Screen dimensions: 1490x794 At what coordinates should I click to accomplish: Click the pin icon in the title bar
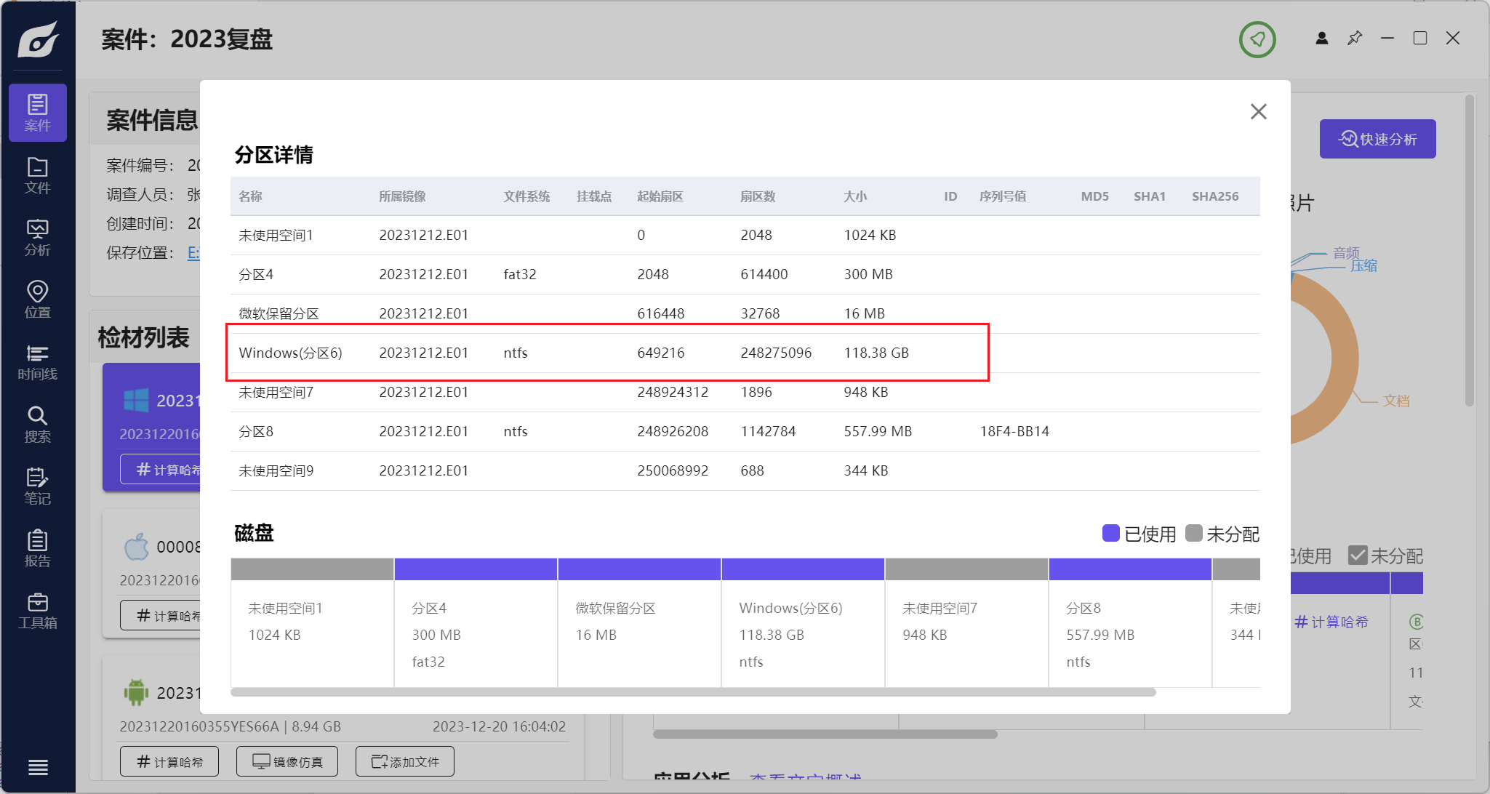point(1355,39)
